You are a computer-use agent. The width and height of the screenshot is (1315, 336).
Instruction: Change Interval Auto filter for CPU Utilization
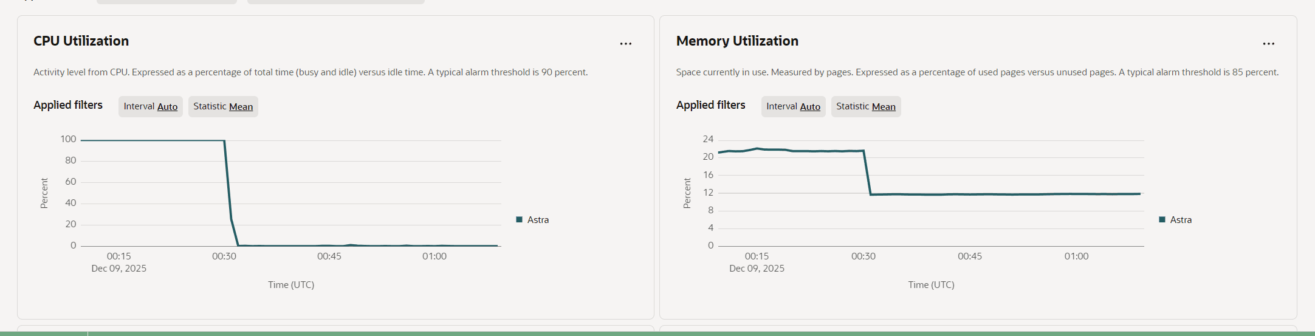150,106
